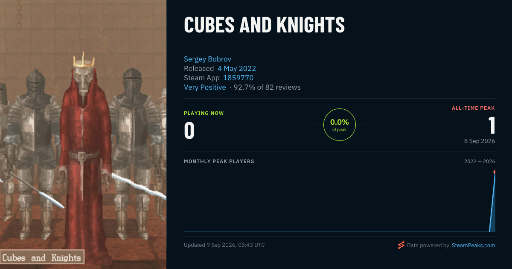This screenshot has width=512, height=269.
Task: Click the All-Time Peak label
Action: [x=473, y=108]
